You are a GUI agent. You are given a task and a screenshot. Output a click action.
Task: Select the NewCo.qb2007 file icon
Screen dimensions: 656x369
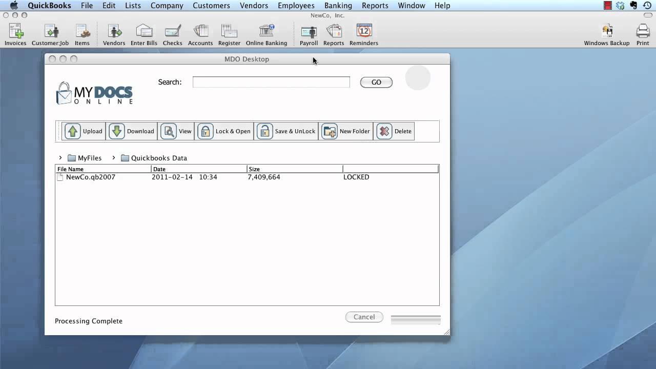click(60, 177)
